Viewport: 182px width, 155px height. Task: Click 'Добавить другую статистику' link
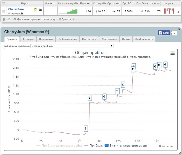pyautogui.click(x=35, y=19)
